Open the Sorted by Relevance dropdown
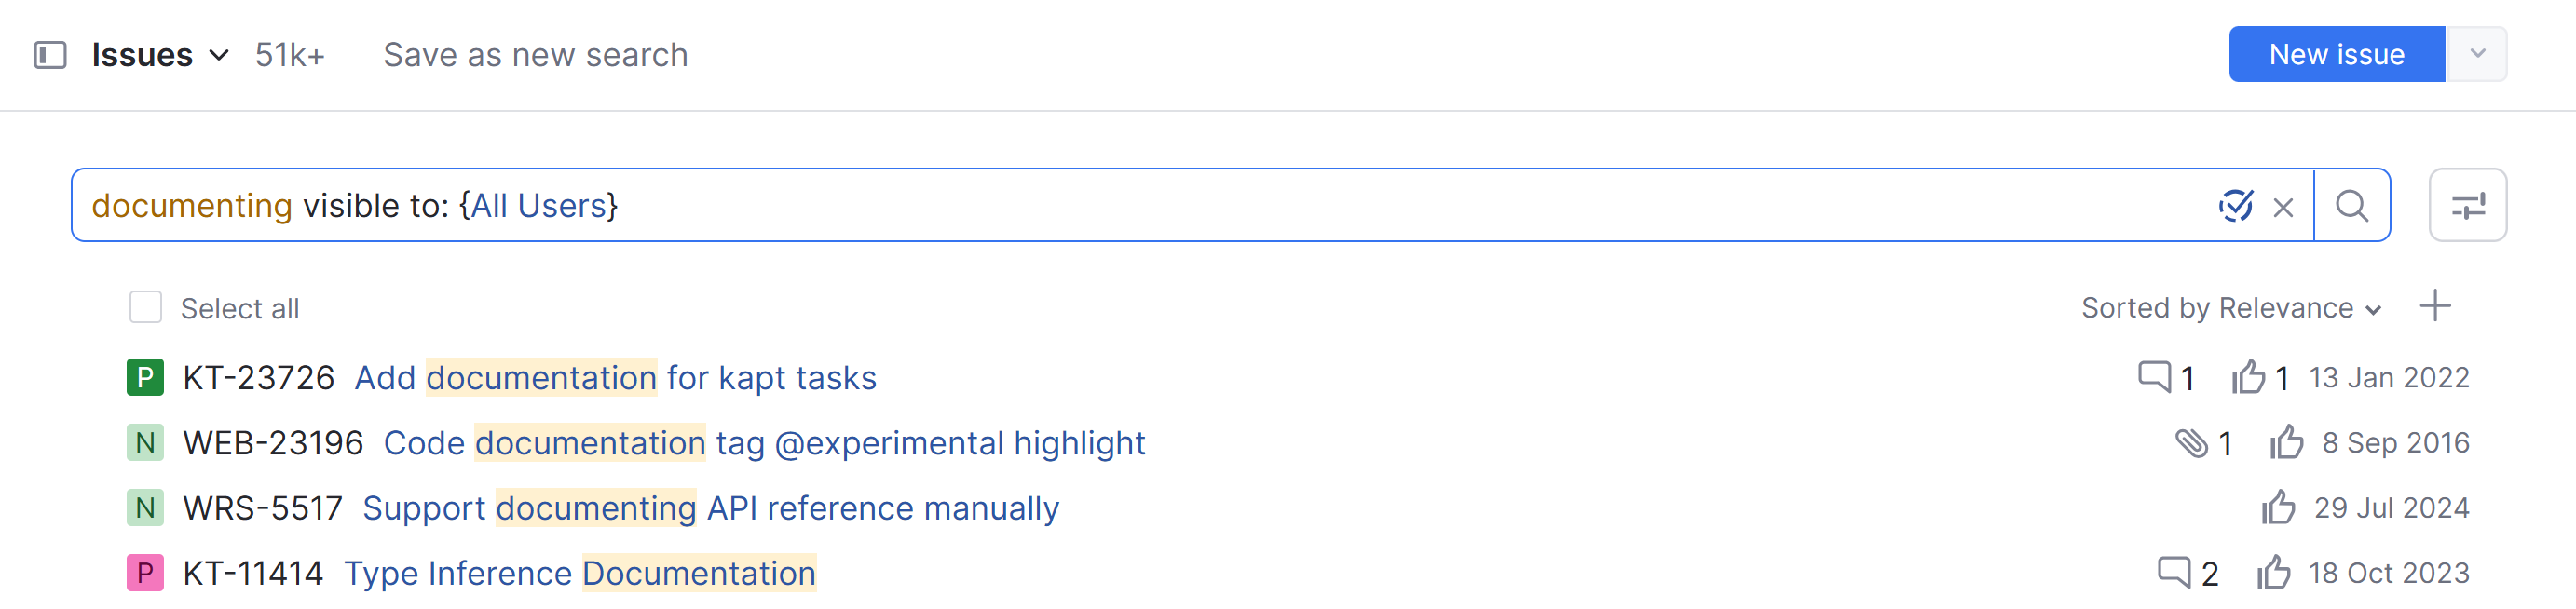 coord(2230,308)
